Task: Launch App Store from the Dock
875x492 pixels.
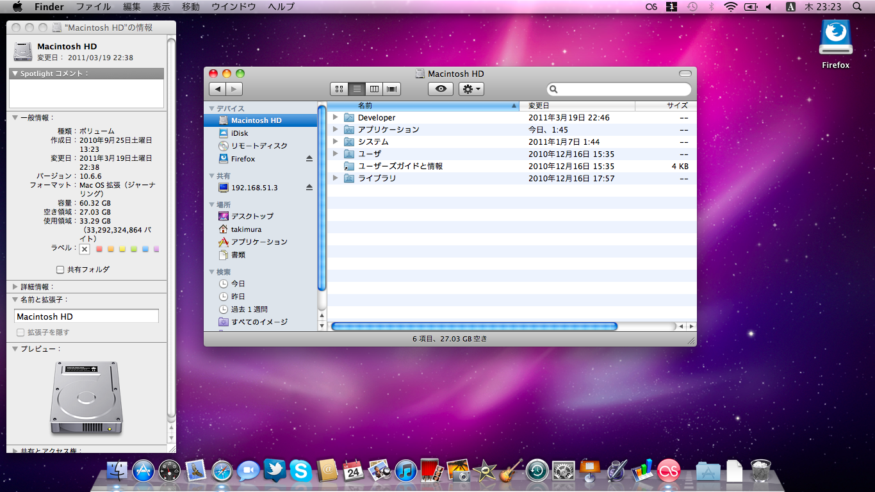Action: point(143,471)
